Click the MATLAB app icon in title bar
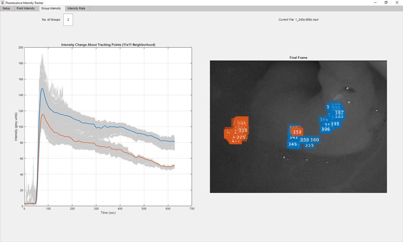This screenshot has width=403, height=242. pos(3,3)
